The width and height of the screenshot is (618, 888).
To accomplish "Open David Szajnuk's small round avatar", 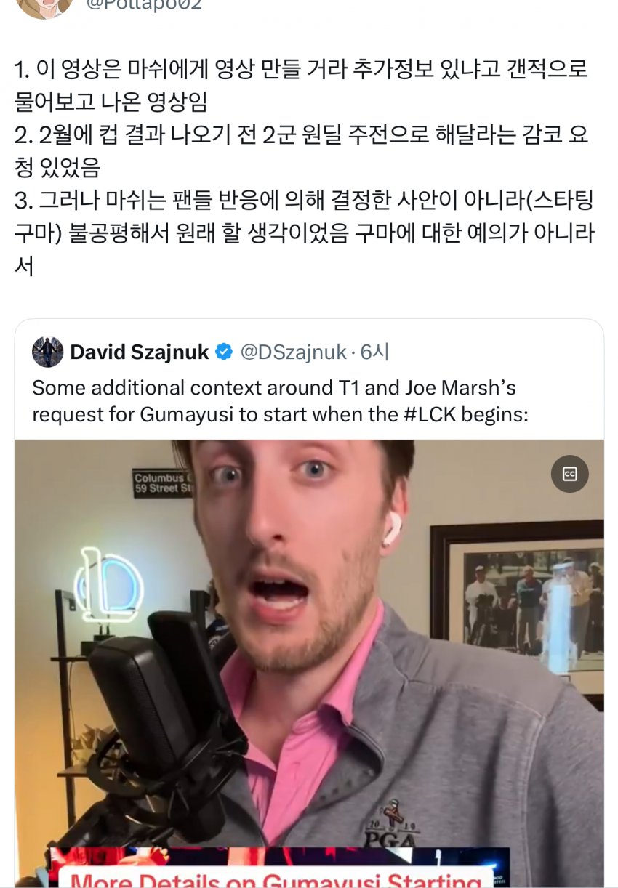I will coord(48,352).
